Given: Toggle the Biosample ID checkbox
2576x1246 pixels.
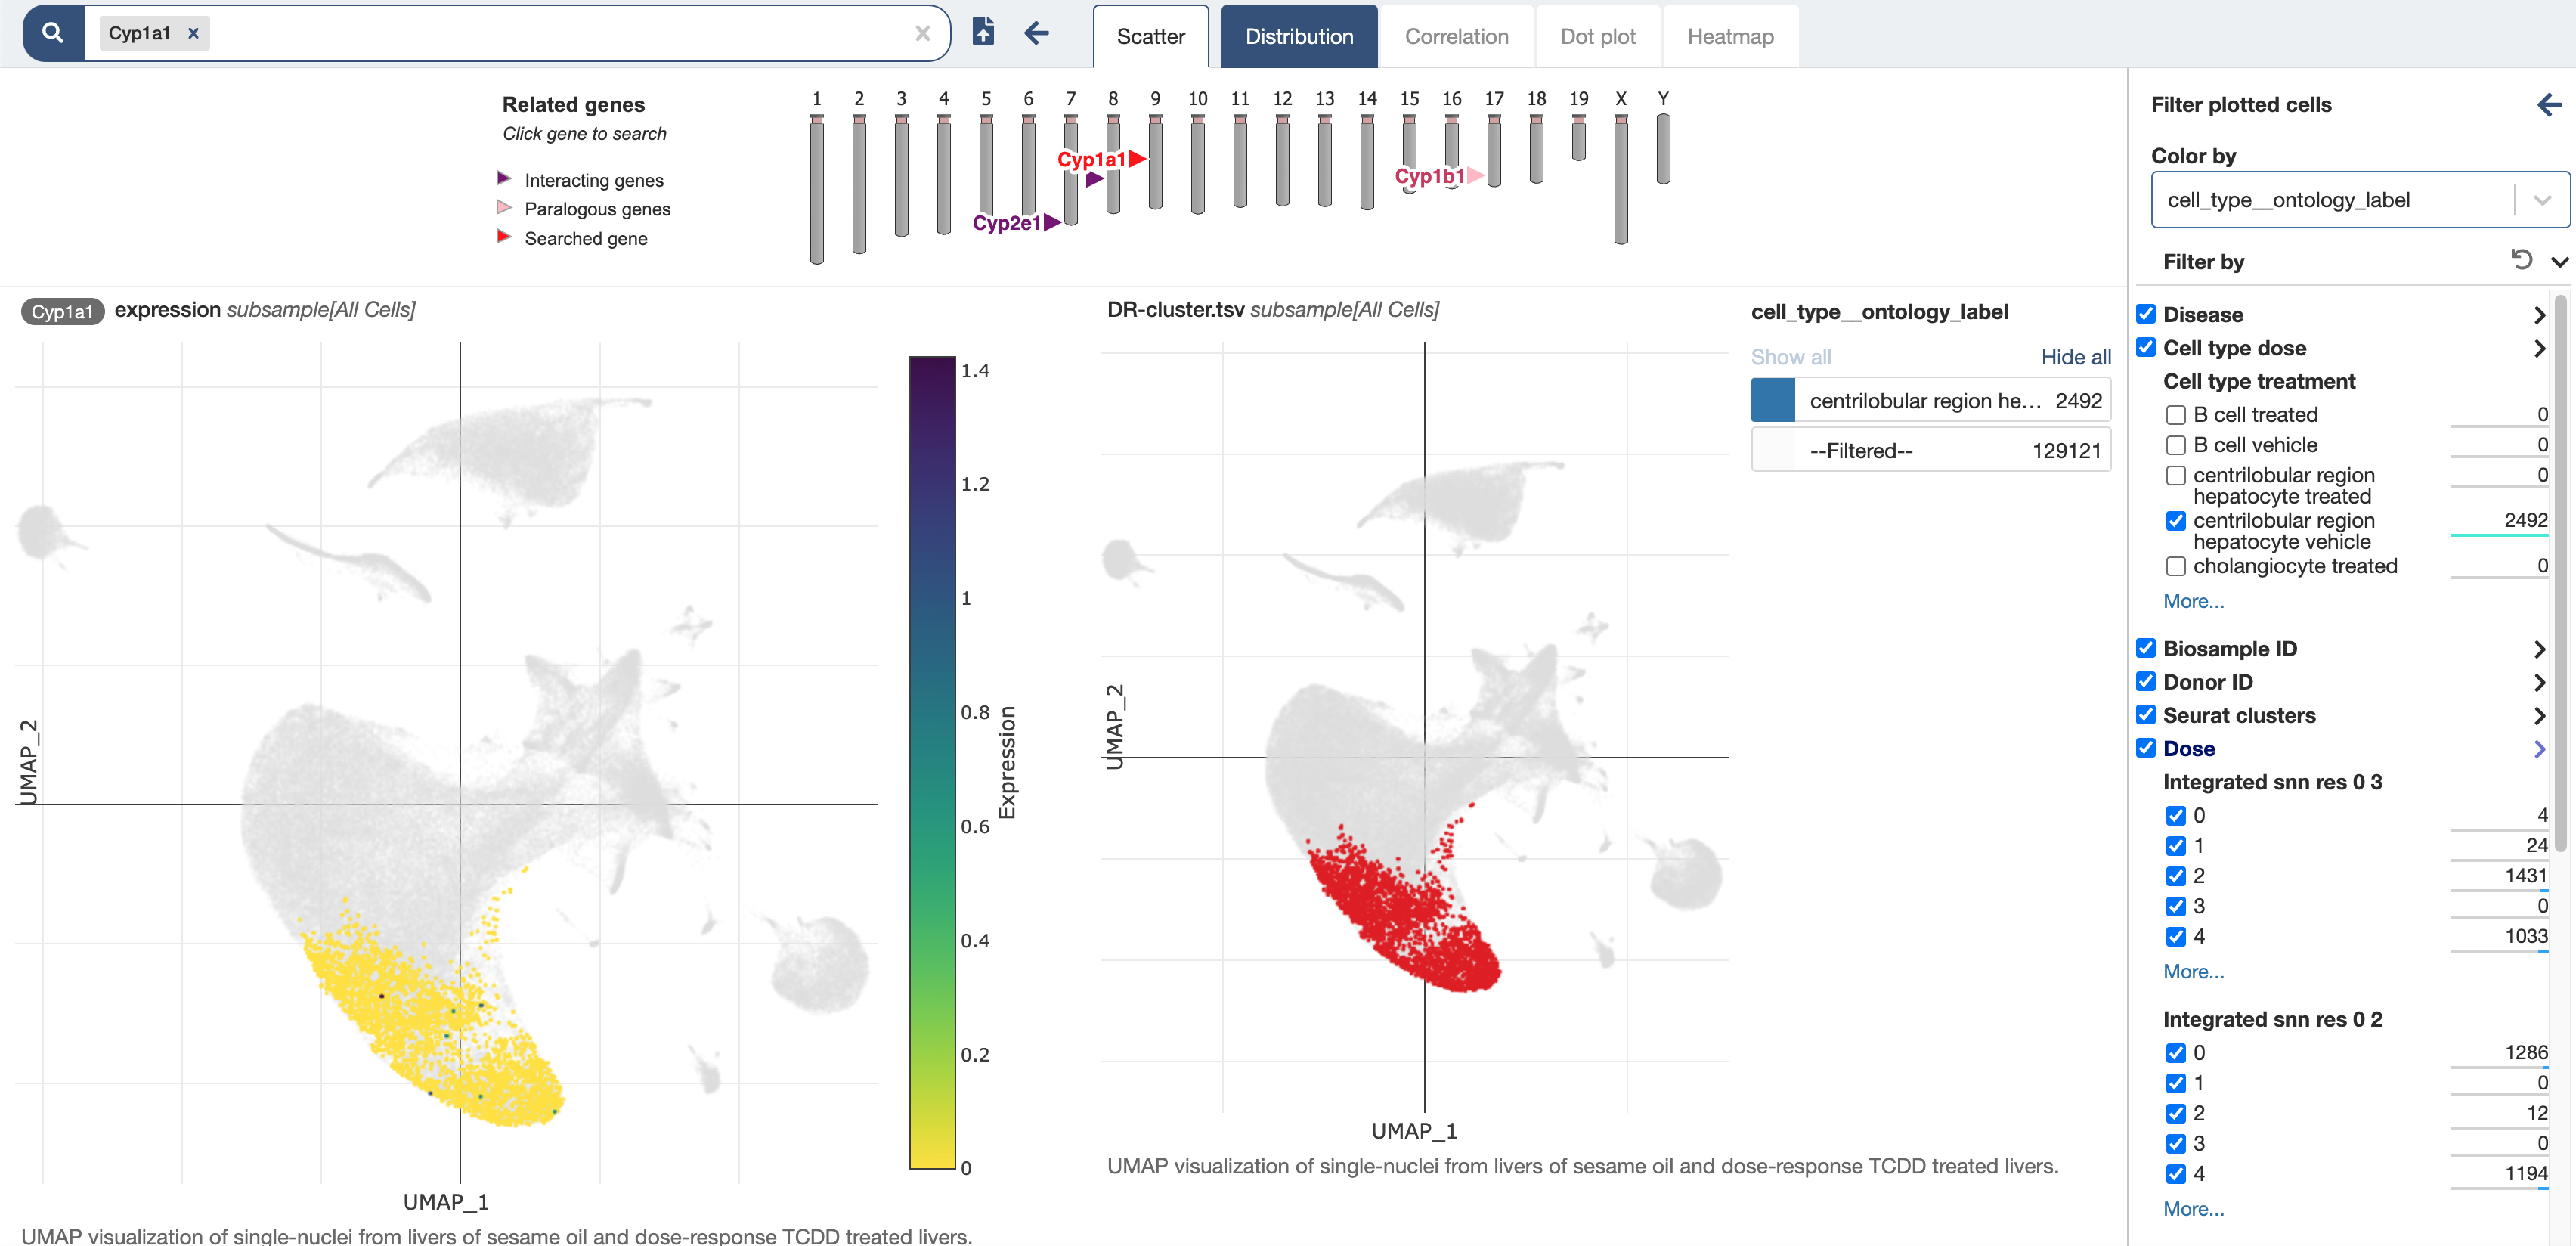Looking at the screenshot, I should click(2146, 648).
